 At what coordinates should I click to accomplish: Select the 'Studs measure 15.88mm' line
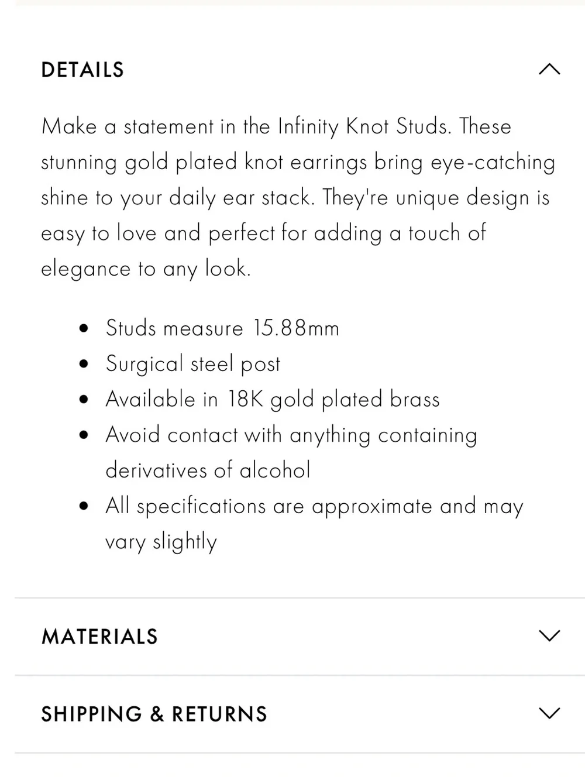[222, 328]
